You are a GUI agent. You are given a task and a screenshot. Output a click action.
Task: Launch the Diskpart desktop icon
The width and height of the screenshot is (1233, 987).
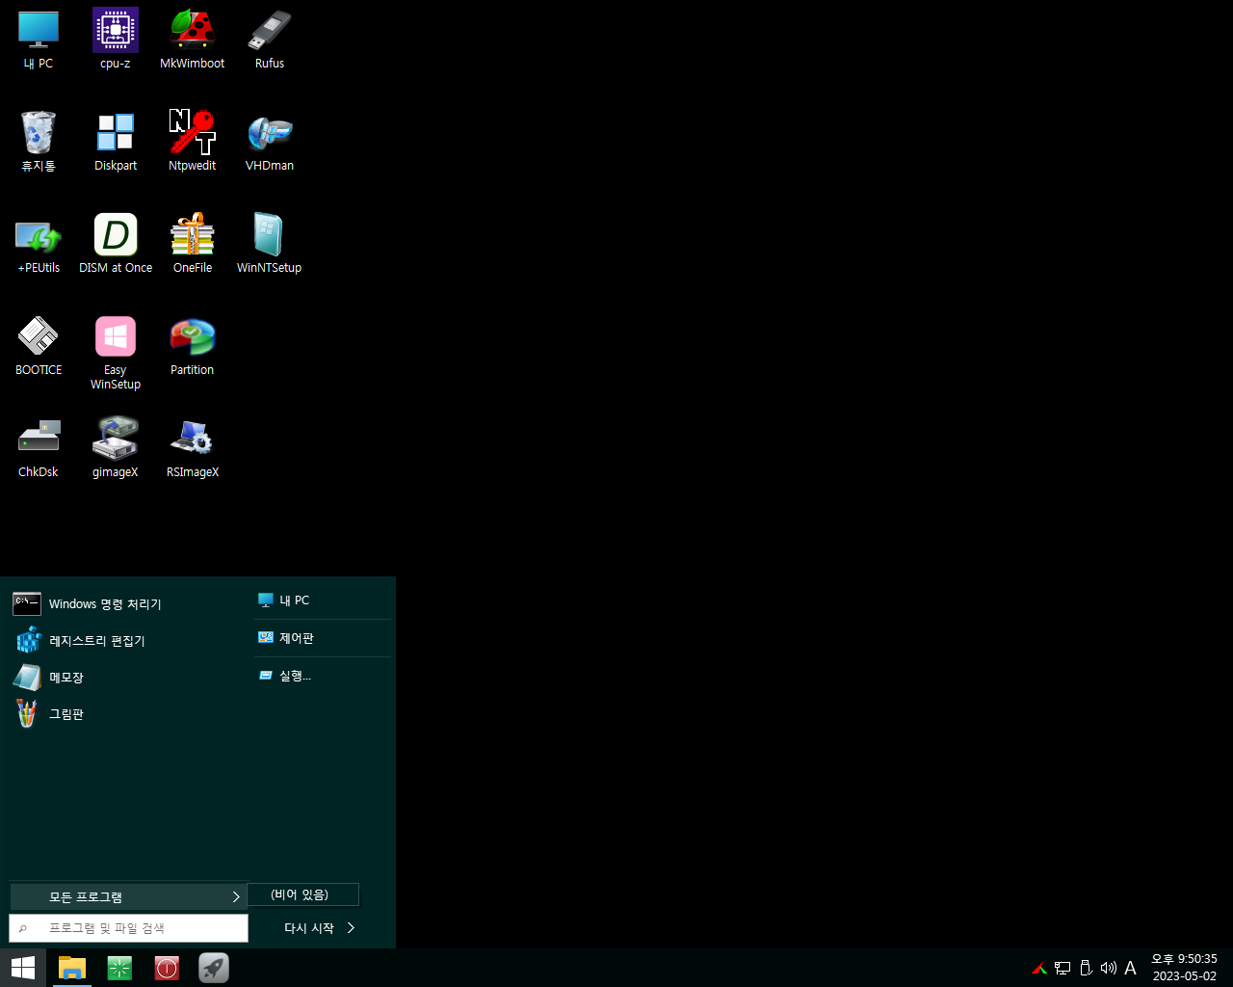point(116,142)
